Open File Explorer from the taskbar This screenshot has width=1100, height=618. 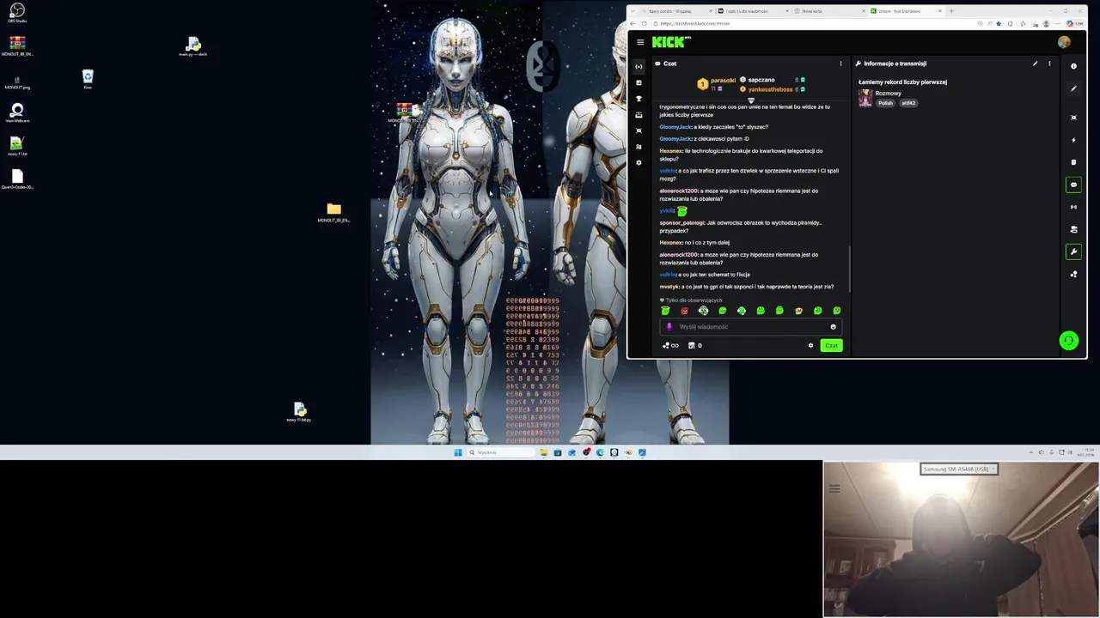coord(543,452)
